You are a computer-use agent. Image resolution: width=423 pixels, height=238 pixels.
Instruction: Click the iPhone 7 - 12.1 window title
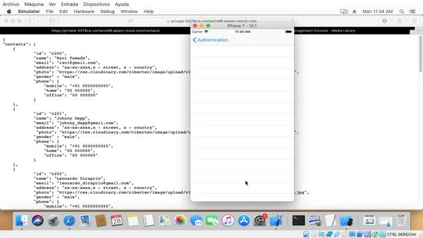tap(242, 26)
